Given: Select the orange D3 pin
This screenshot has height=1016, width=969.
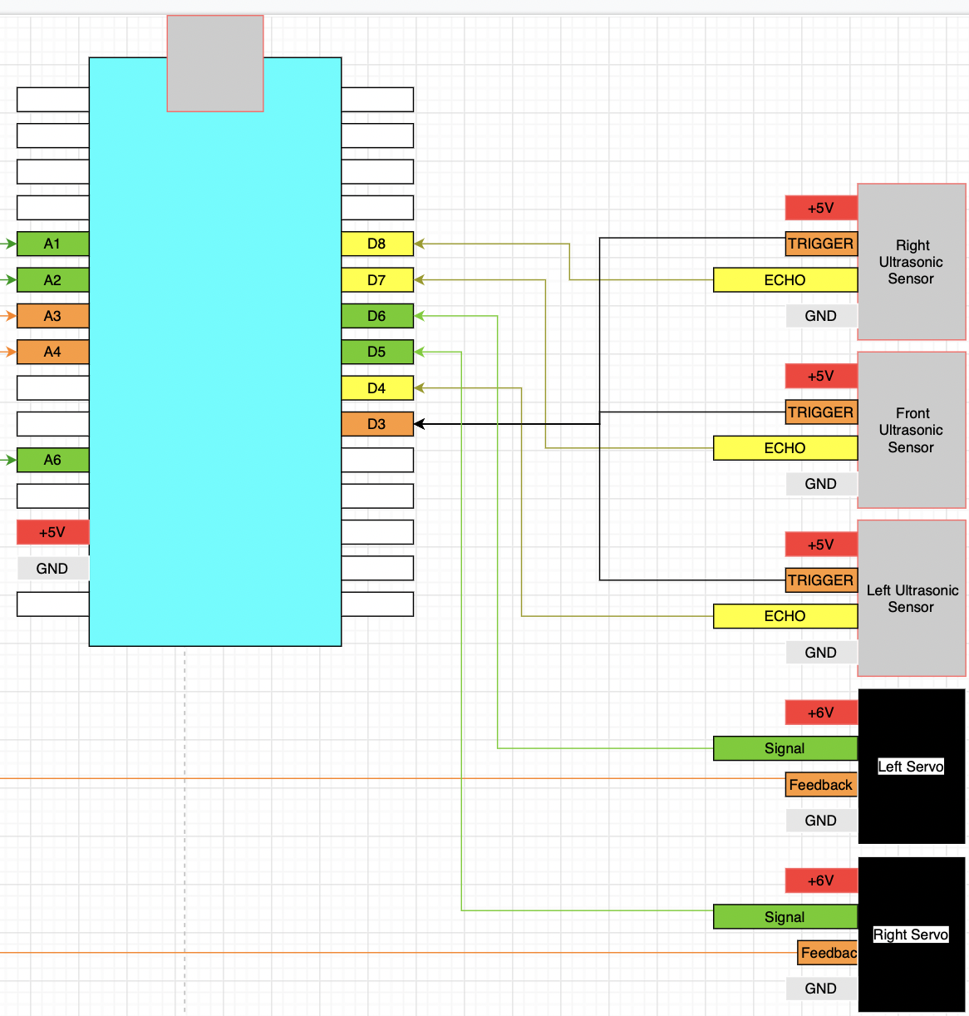Looking at the screenshot, I should (377, 424).
